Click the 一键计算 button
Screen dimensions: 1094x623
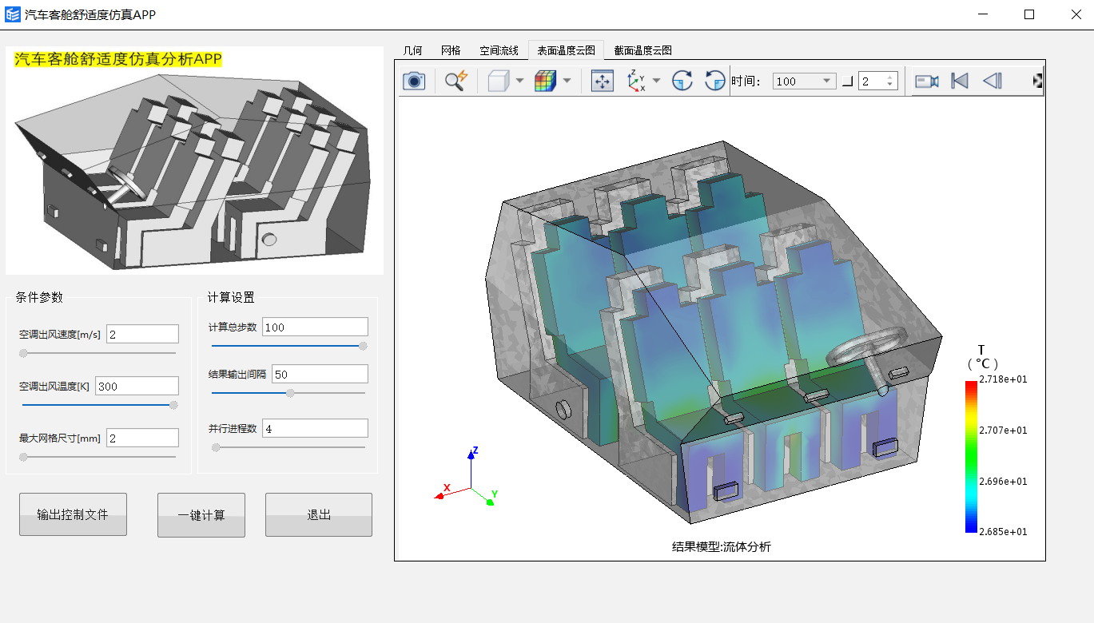coord(201,514)
